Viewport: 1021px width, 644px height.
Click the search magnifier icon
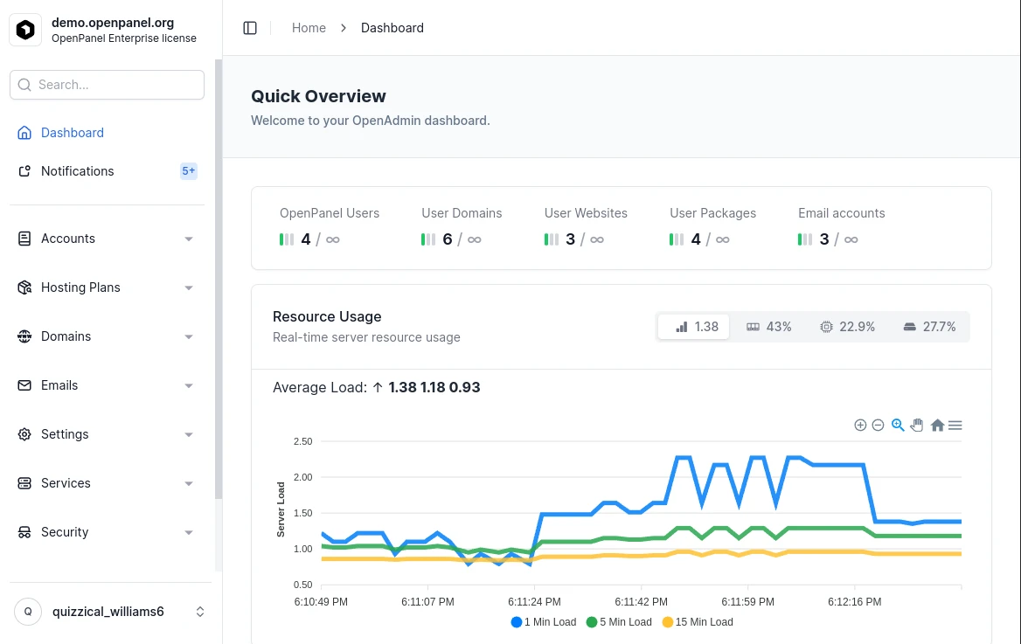point(24,85)
